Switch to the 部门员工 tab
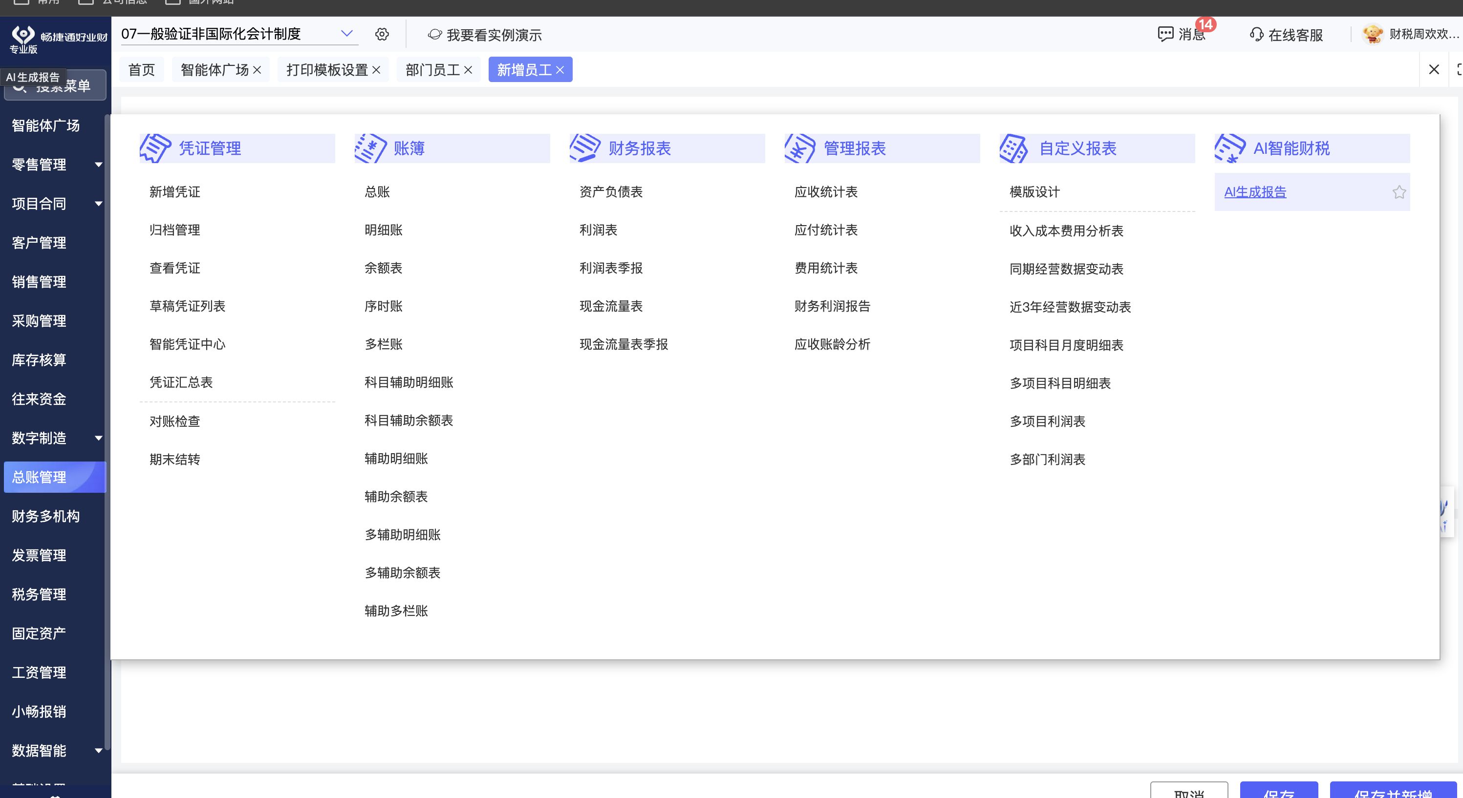Image resolution: width=1463 pixels, height=798 pixels. tap(432, 70)
